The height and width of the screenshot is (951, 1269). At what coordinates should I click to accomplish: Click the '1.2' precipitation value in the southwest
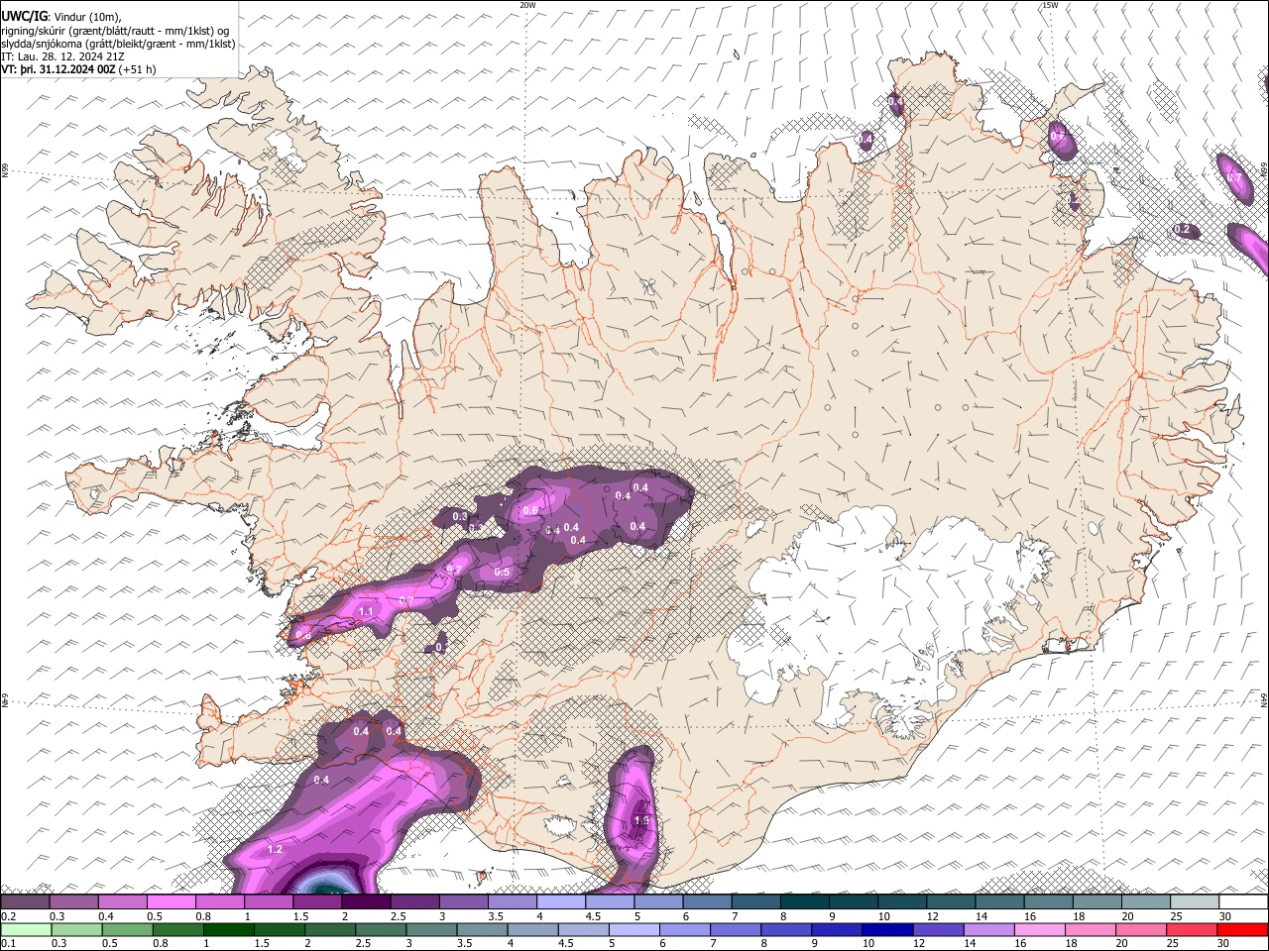276,849
